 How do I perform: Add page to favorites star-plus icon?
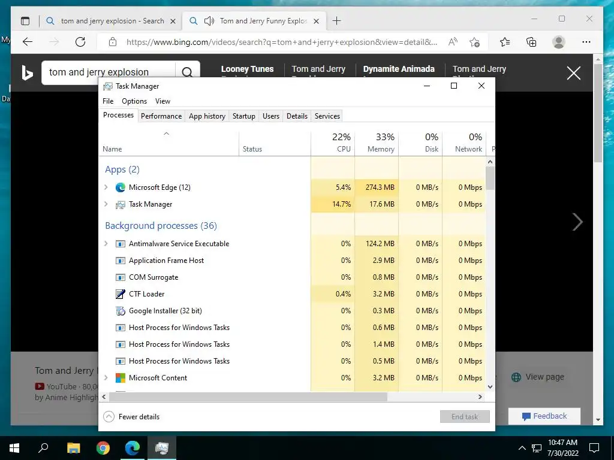pyautogui.click(x=475, y=42)
